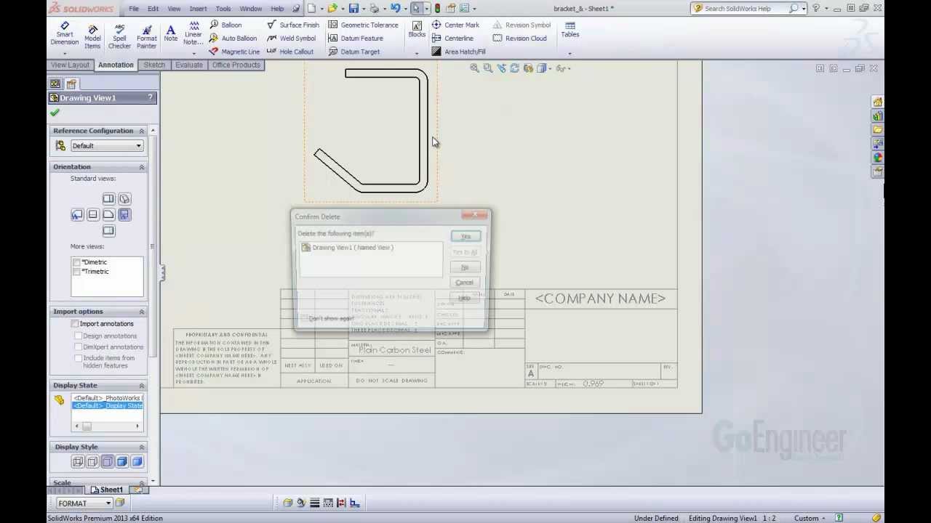Select the Smart Dimension tool
This screenshot has width=931, height=523.
[x=64, y=33]
